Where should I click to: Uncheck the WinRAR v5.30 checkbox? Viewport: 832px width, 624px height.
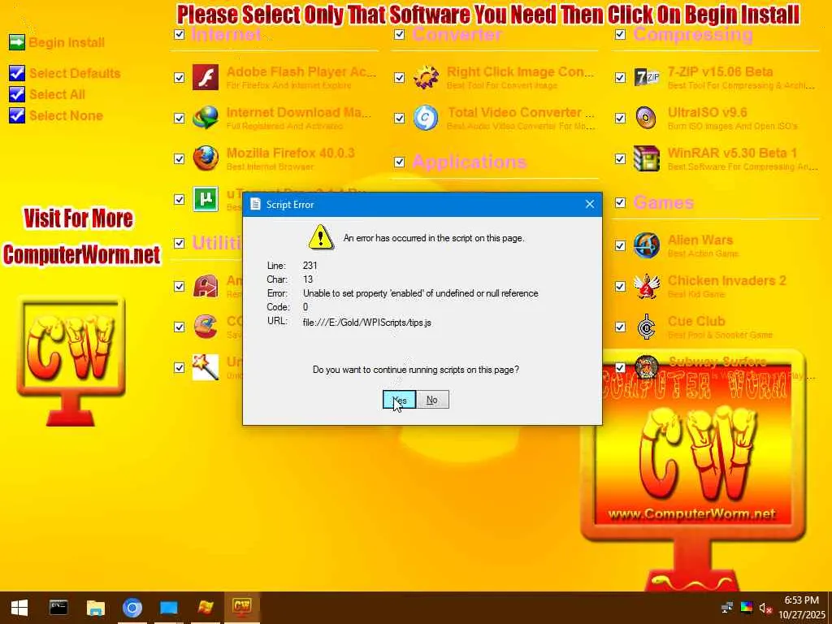click(x=620, y=158)
